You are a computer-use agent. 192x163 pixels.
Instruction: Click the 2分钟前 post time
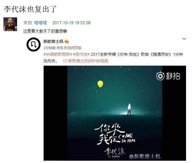click(48, 48)
